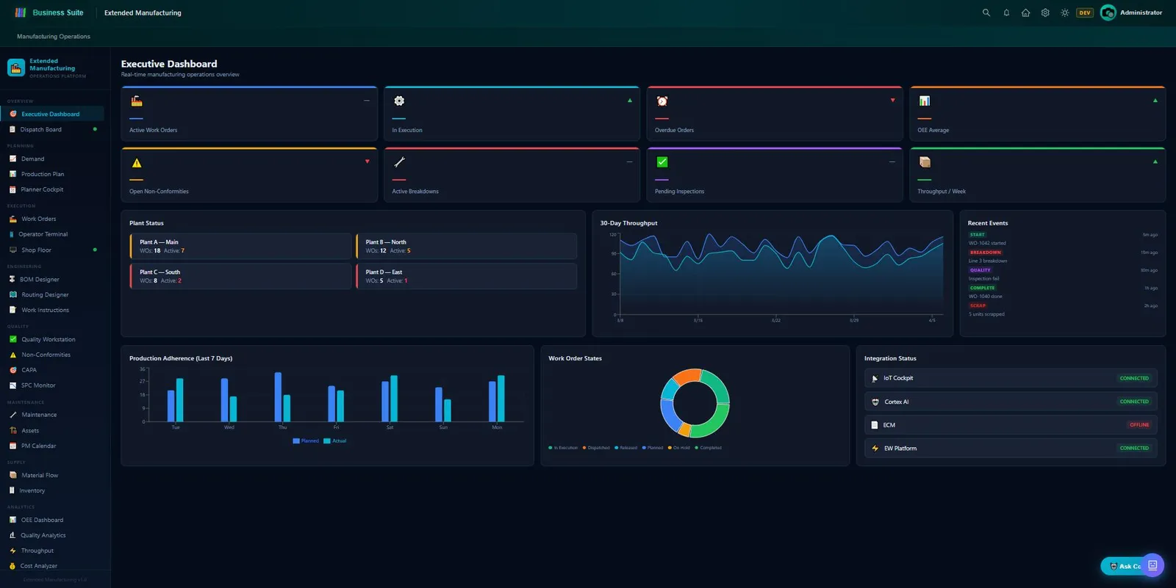Click the Non-Conformities warning icon in sidebar
This screenshot has height=588, width=1176.
pyautogui.click(x=12, y=355)
